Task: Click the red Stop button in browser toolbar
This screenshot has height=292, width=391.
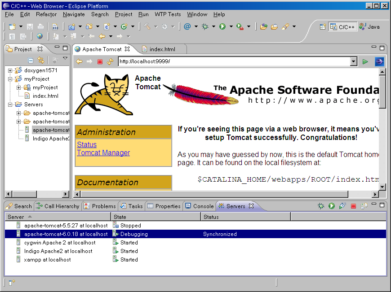Action: 100,62
